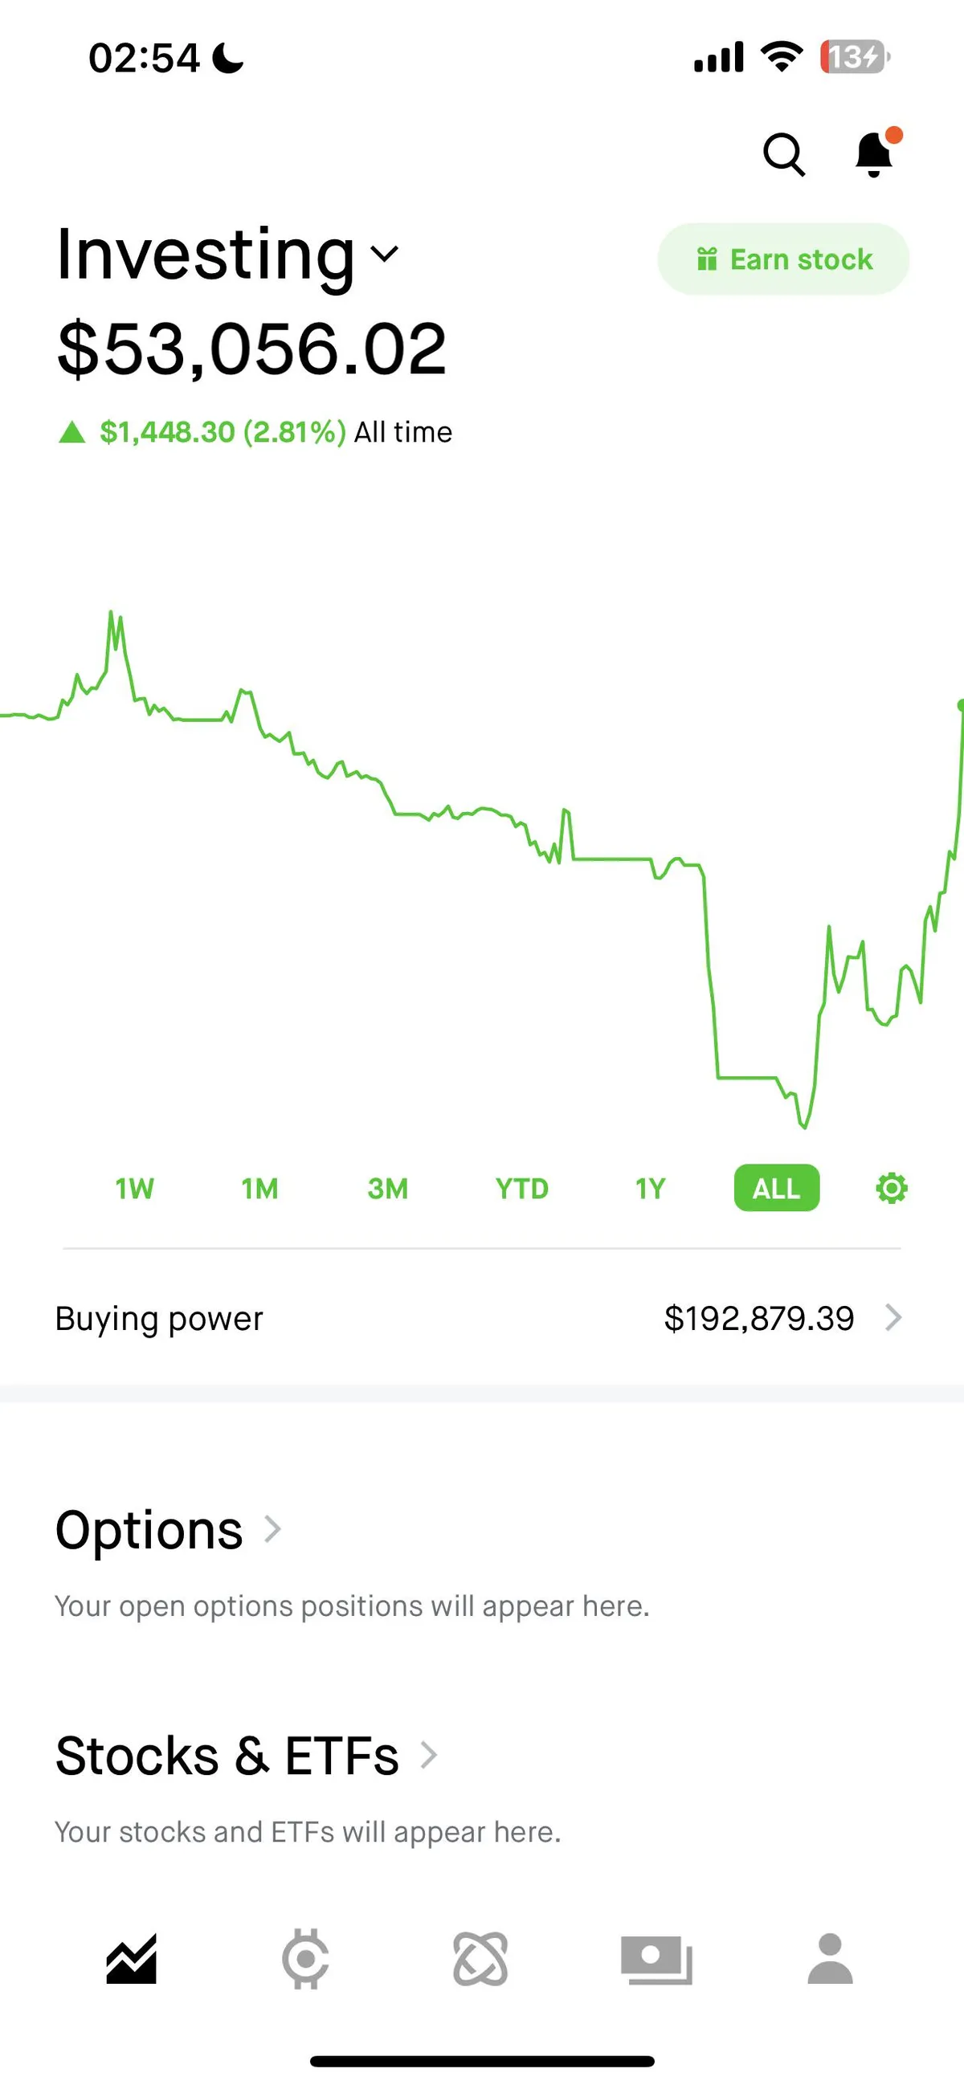Viewport: 964px width, 2085px height.
Task: Open the crypto tab icon
Action: coord(305,1959)
